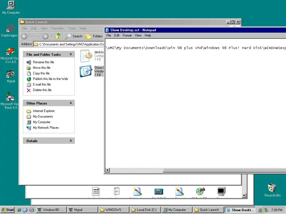Open Quick Launch window Edit menu
The image size is (286, 214).
(x=34, y=28)
